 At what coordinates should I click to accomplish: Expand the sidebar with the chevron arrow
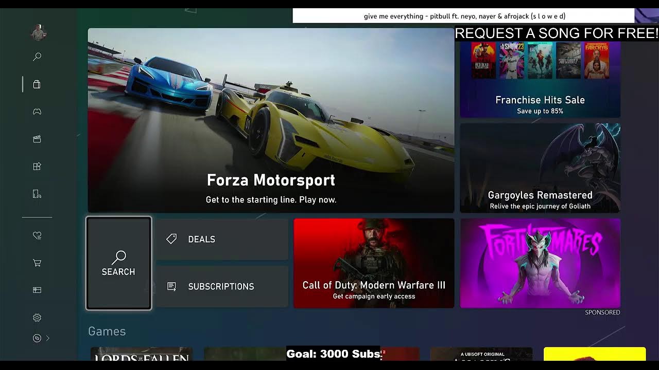pos(48,338)
